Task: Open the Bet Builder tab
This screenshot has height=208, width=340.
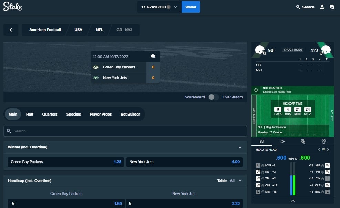Action: click(x=130, y=114)
